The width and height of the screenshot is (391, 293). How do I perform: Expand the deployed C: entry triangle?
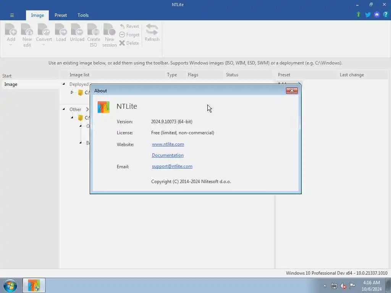72,92
